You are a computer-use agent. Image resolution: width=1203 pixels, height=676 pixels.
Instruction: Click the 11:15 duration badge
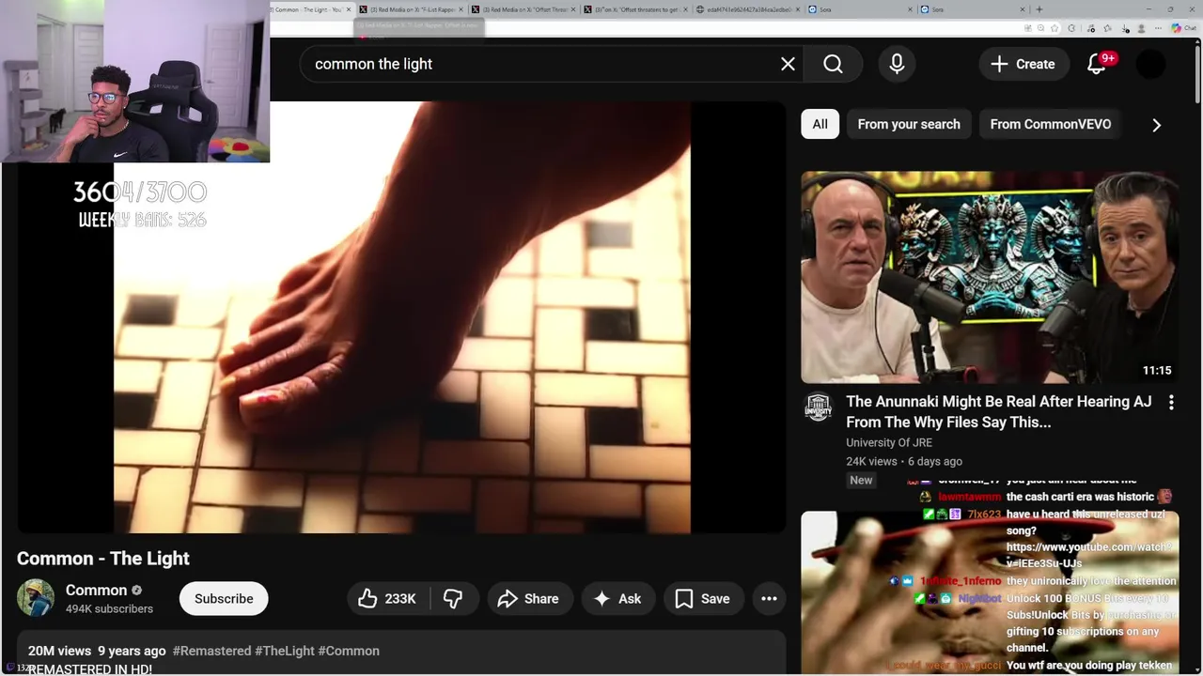(x=1156, y=371)
